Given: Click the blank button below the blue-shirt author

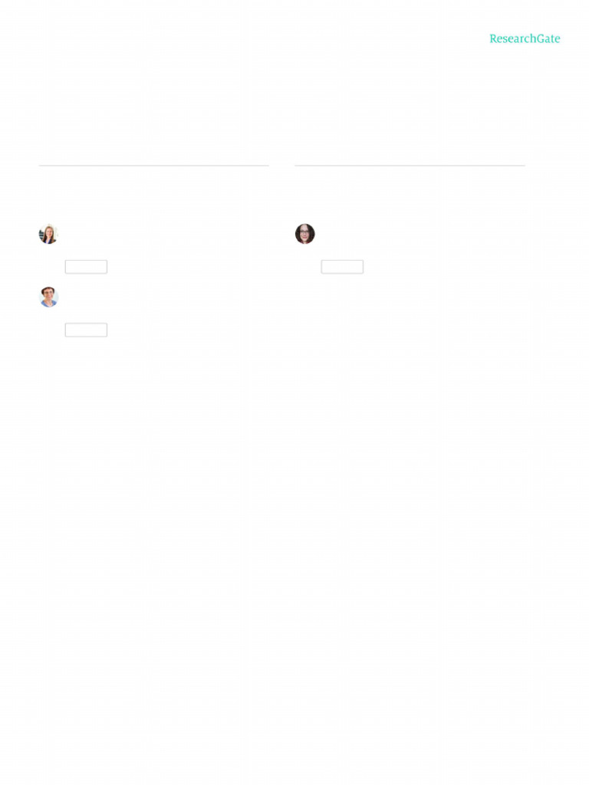Looking at the screenshot, I should point(86,330).
